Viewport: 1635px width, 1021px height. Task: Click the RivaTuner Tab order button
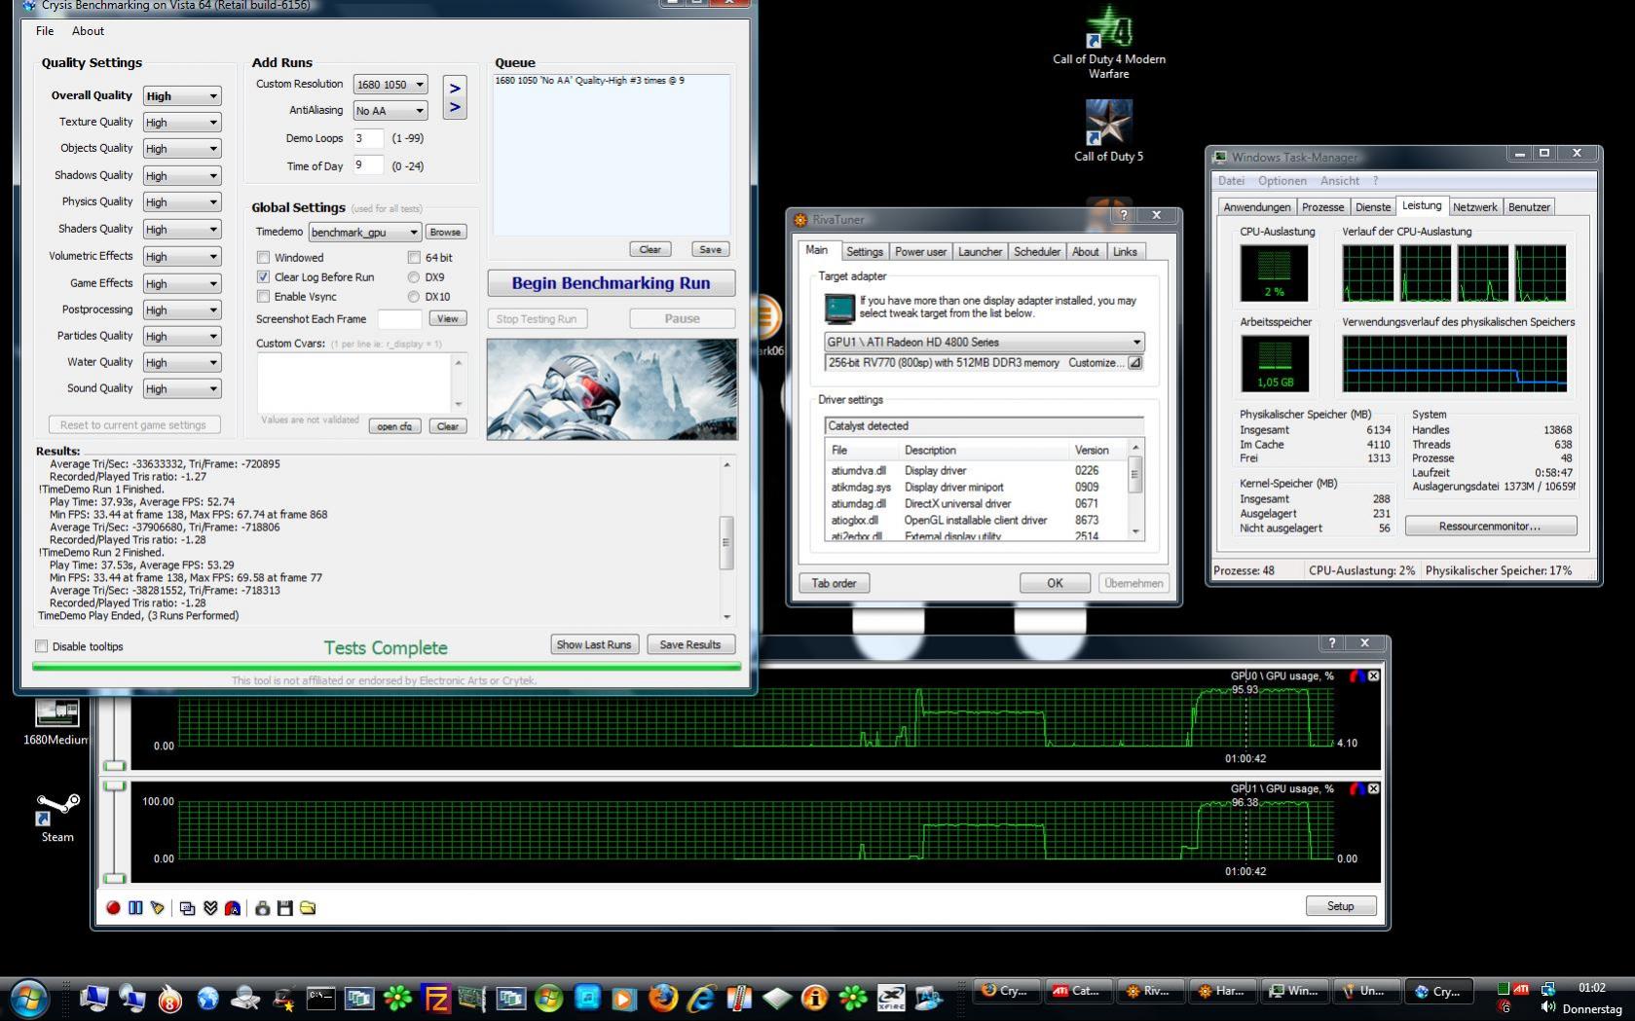[x=835, y=583]
